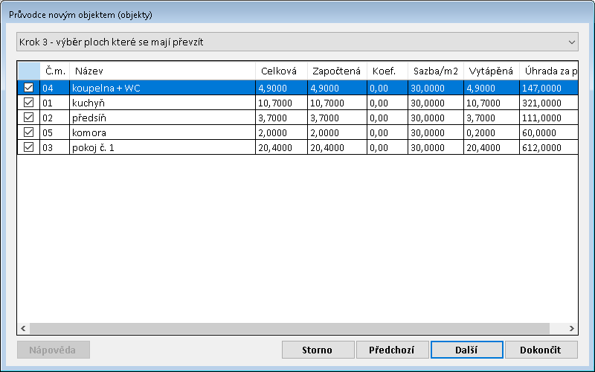The width and height of the screenshot is (595, 372).
Task: Toggle checkbox for kuchyň row
Action: coord(28,102)
